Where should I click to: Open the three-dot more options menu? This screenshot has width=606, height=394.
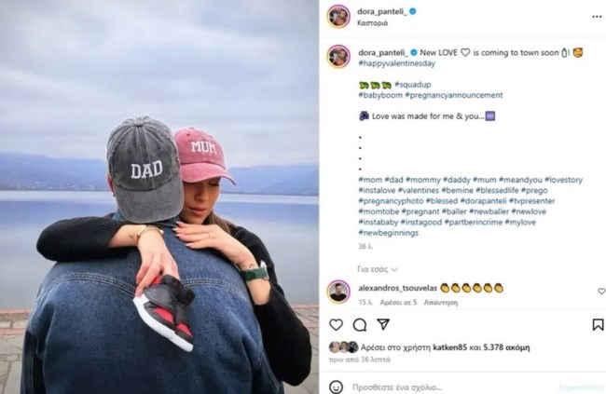(x=597, y=17)
